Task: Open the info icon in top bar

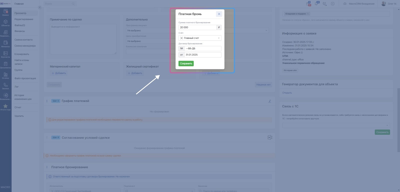Action: click(x=332, y=4)
